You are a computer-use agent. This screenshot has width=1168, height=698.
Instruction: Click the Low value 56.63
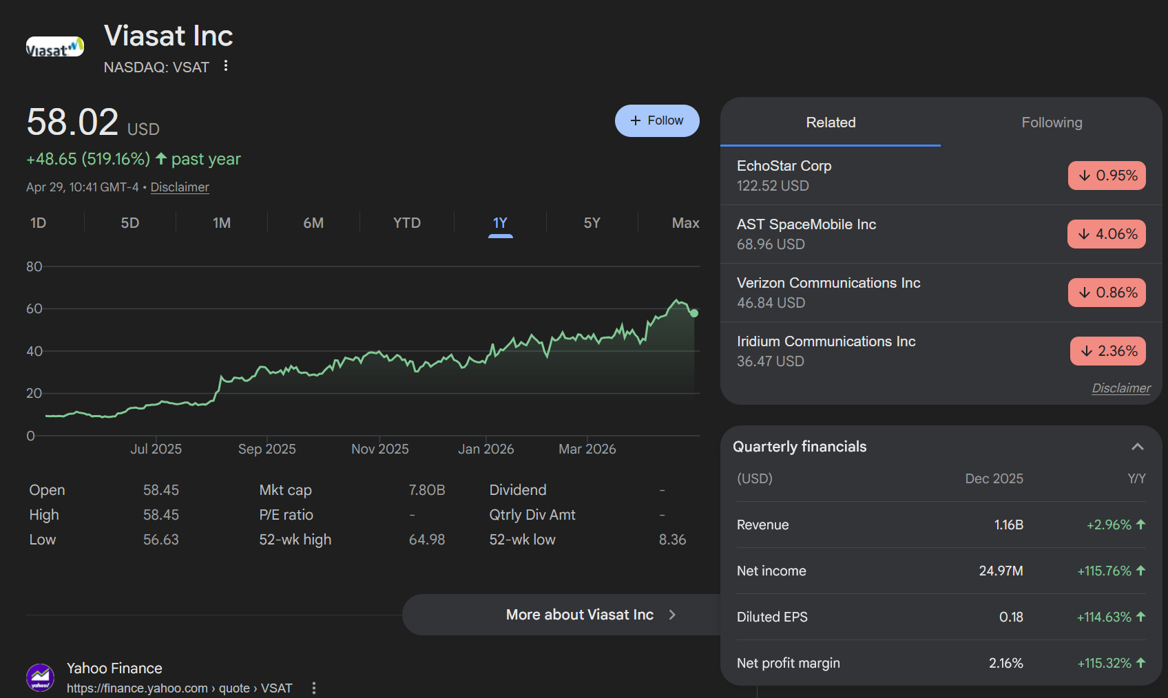161,540
